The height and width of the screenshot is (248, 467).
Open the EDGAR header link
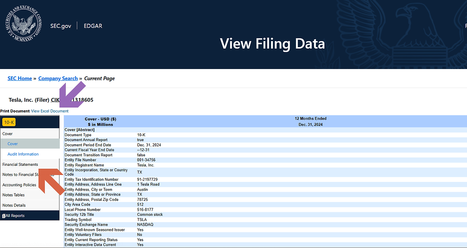click(93, 26)
